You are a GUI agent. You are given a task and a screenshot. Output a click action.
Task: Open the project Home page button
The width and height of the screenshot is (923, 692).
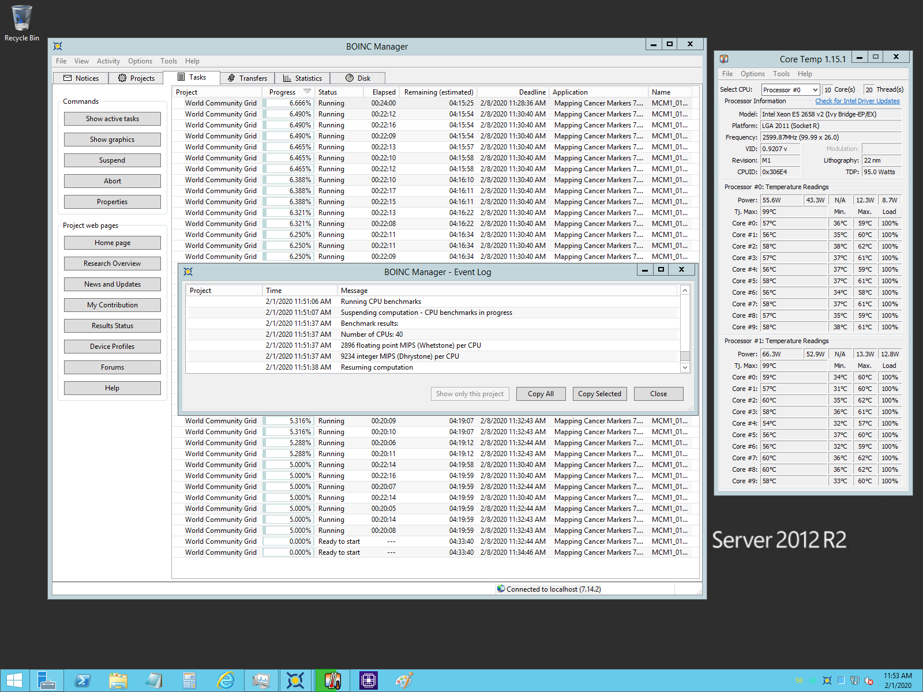(112, 243)
